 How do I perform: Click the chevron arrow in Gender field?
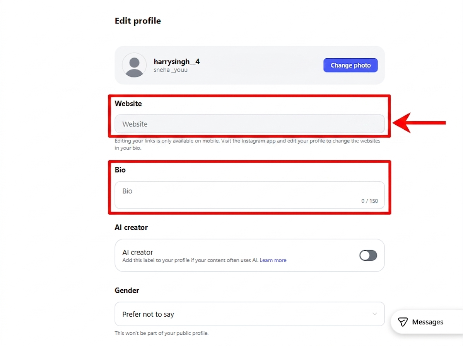(374, 314)
